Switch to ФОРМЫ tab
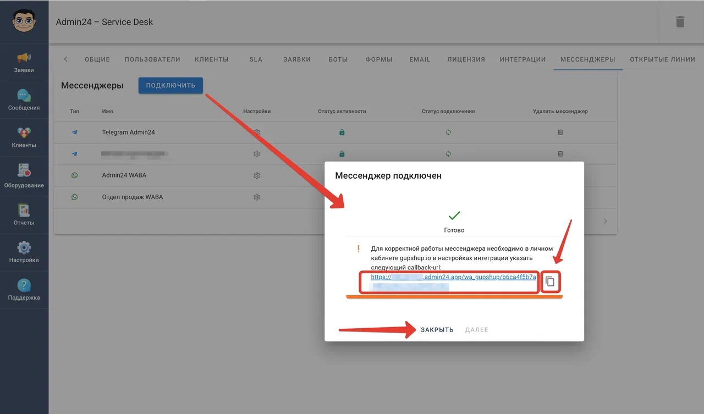 [379, 59]
